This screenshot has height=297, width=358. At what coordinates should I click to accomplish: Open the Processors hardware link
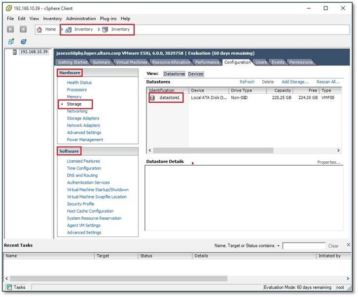76,89
